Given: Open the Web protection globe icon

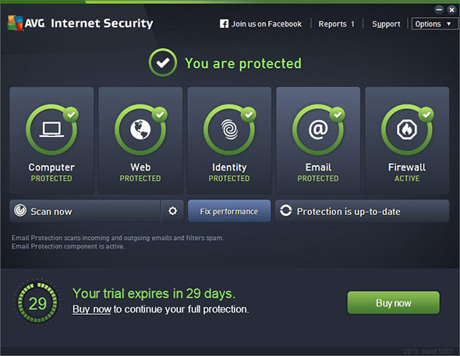Looking at the screenshot, I should click(x=140, y=129).
